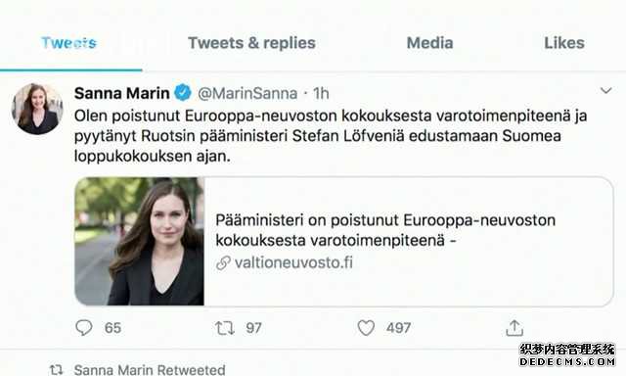626x376 pixels.
Task: Like the tweet with the heart icon
Action: point(366,328)
